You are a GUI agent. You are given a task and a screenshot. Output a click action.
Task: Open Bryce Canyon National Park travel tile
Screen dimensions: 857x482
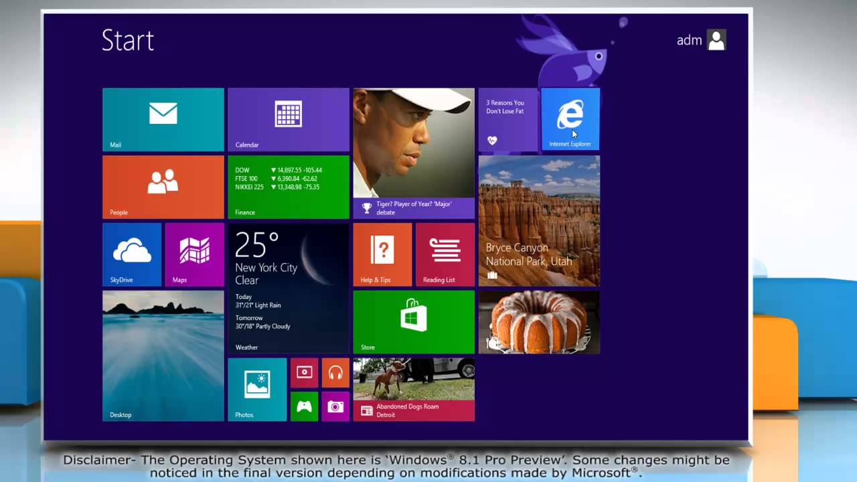tap(539, 221)
